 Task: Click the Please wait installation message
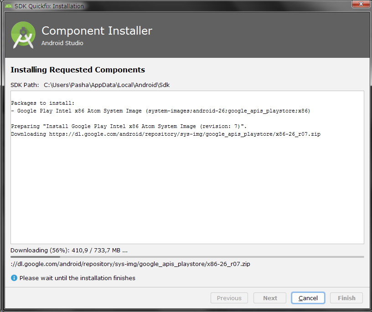pos(77,278)
